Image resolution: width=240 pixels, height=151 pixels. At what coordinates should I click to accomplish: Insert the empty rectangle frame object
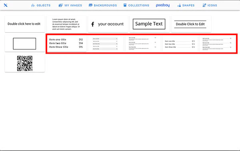click(25, 44)
